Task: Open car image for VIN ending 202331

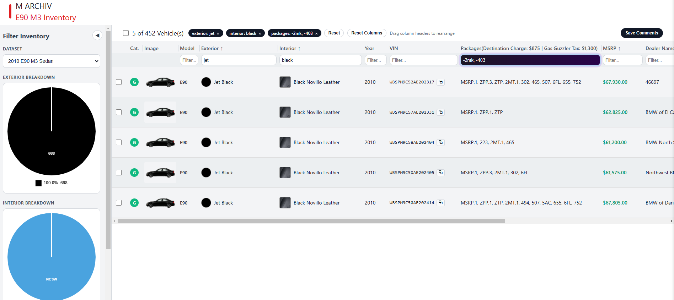Action: pos(160,112)
